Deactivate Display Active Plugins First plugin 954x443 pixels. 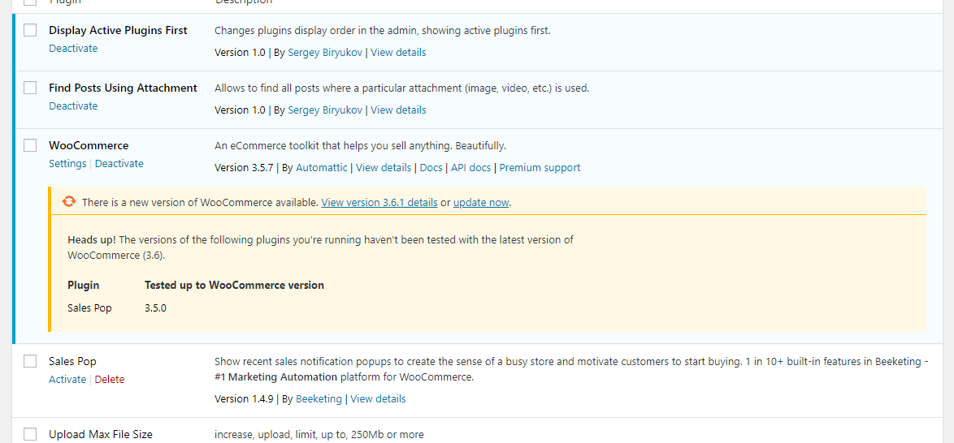click(73, 49)
